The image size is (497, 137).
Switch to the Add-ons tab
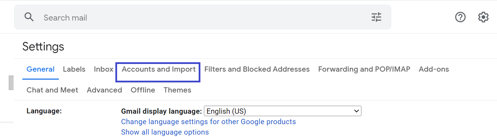pos(434,69)
